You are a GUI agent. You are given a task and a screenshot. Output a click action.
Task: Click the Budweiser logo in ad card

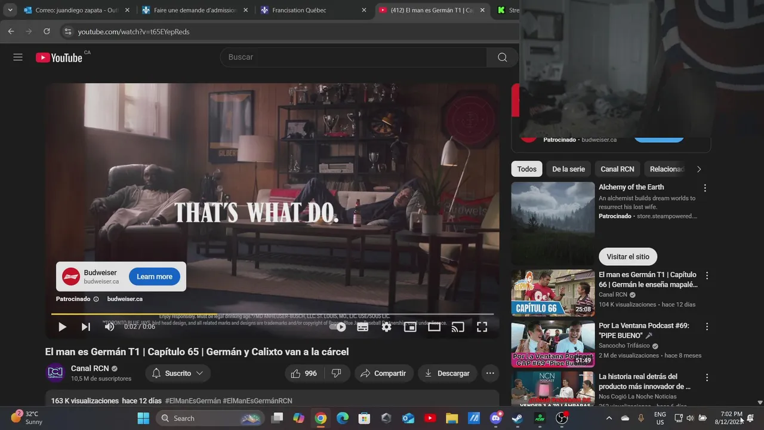71,277
